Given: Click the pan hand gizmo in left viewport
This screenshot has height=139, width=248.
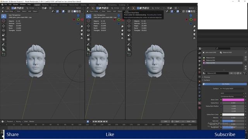Looking at the screenshot, I should coord(82,30).
